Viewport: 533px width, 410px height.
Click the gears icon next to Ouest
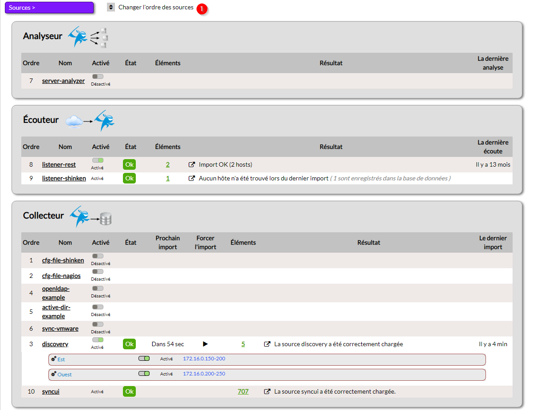pyautogui.click(x=54, y=374)
